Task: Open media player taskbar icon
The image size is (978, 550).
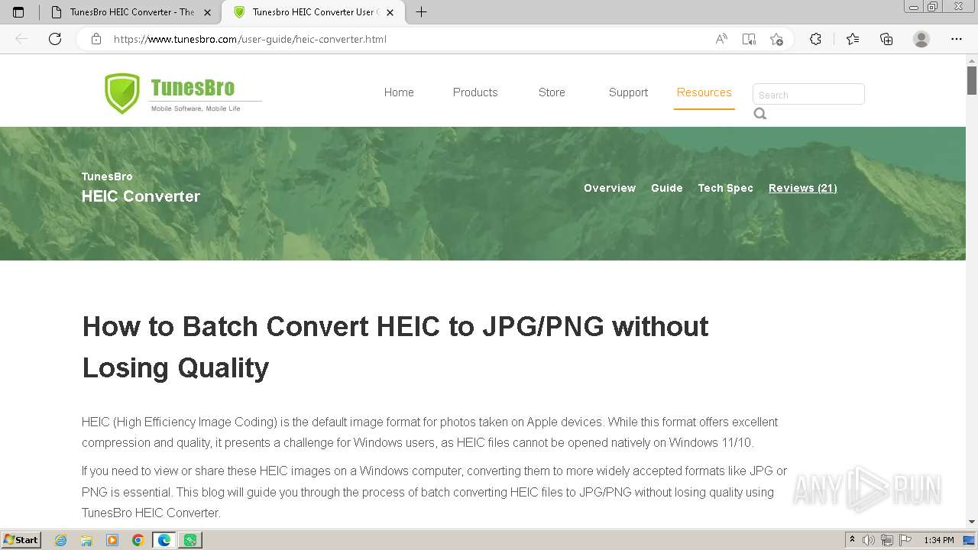Action: point(112,540)
